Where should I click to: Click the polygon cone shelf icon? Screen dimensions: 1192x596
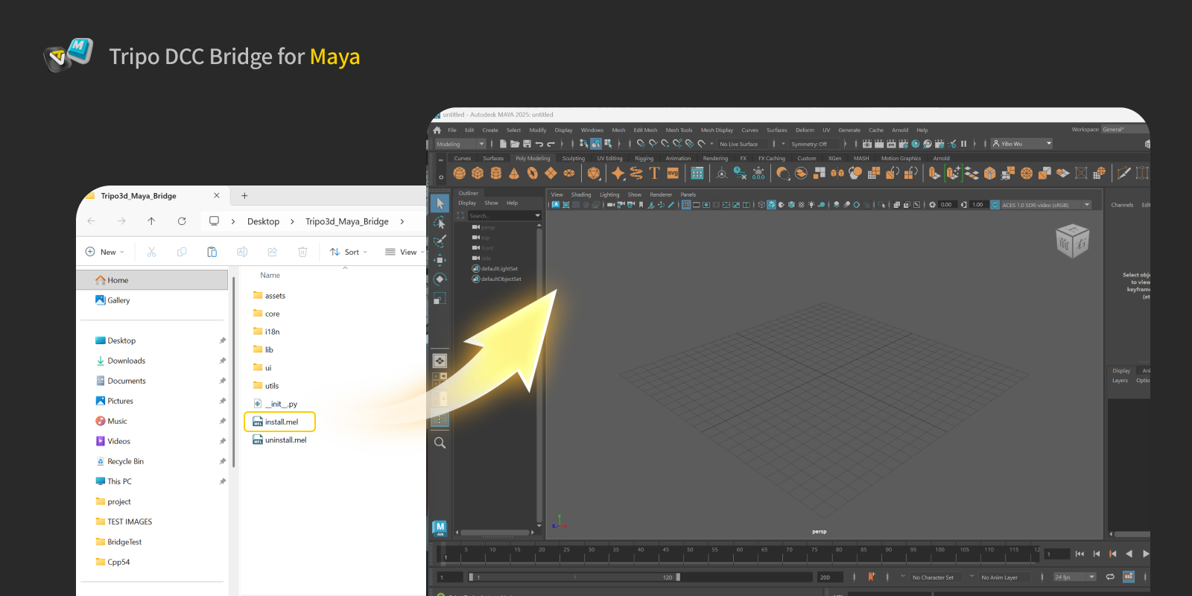pos(514,174)
